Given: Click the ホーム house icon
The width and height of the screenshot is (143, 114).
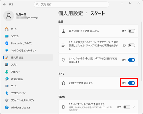Looking at the screenshot, I should tap(7, 29).
